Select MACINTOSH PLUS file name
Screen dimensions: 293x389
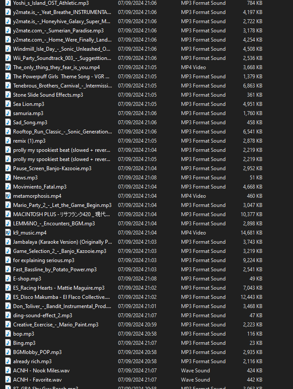62,214
